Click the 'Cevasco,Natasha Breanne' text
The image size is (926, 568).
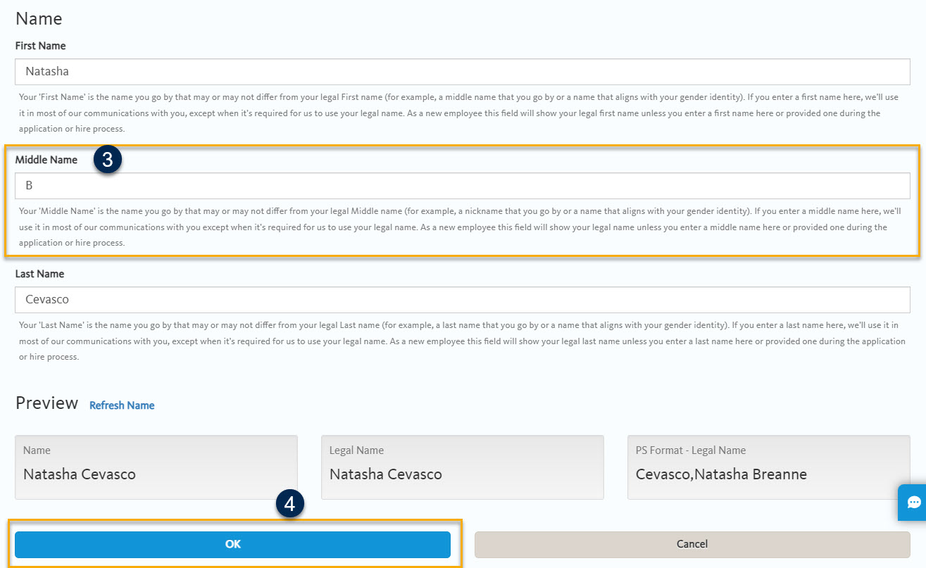[721, 474]
